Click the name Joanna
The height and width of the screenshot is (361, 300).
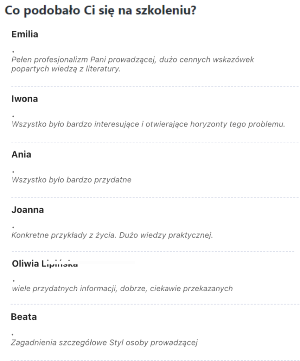(x=27, y=210)
